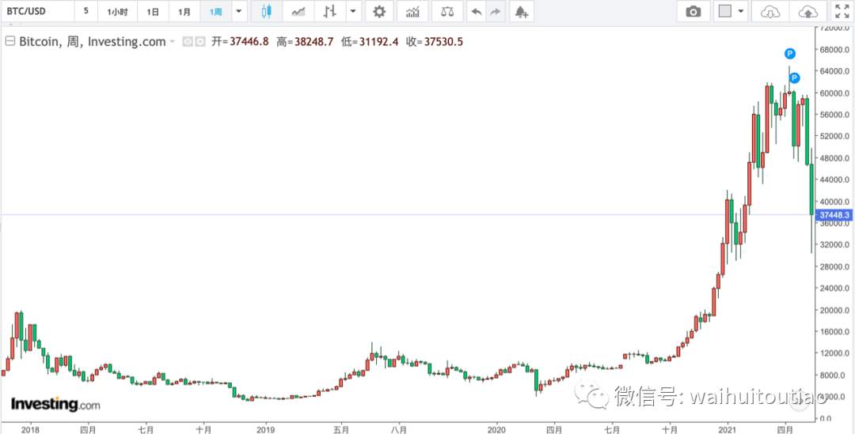Toggle the Bitcoin series visibility eye icon
Image resolution: width=855 pixels, height=434 pixels.
tap(188, 41)
